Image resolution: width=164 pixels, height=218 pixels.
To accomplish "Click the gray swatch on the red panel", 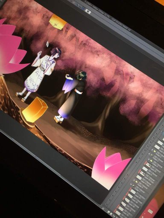I will coord(150,212).
